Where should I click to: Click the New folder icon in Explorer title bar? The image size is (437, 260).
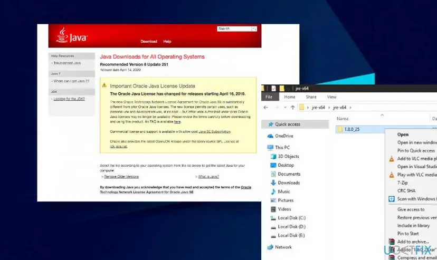coord(282,88)
